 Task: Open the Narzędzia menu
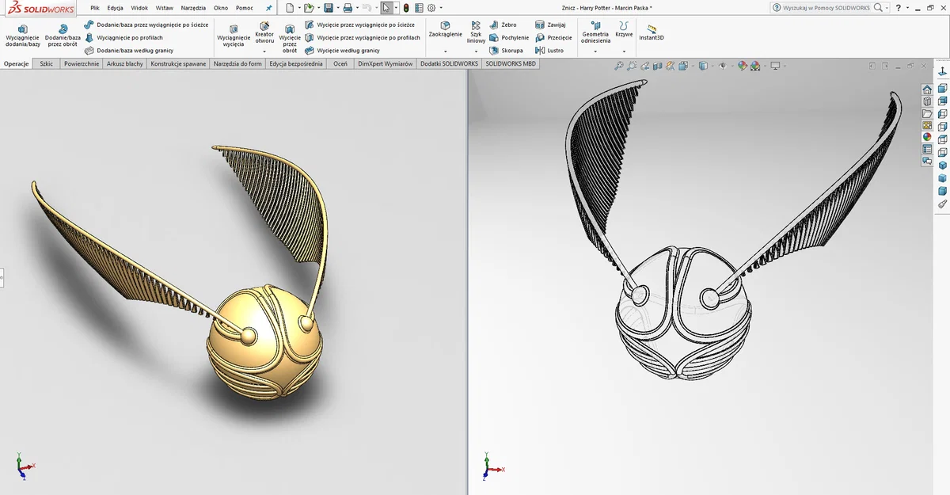(193, 7)
